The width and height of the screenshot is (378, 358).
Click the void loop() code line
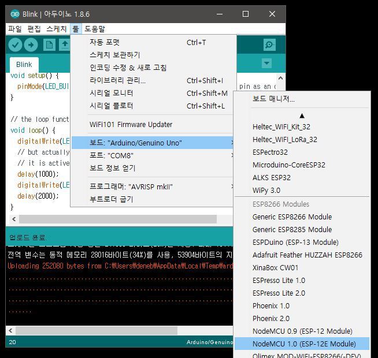point(33,130)
